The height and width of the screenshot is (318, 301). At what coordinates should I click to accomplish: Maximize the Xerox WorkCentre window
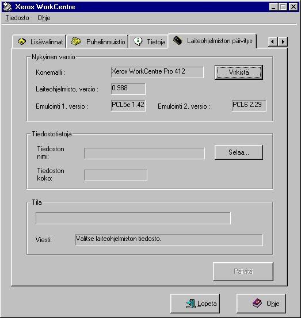283,7
